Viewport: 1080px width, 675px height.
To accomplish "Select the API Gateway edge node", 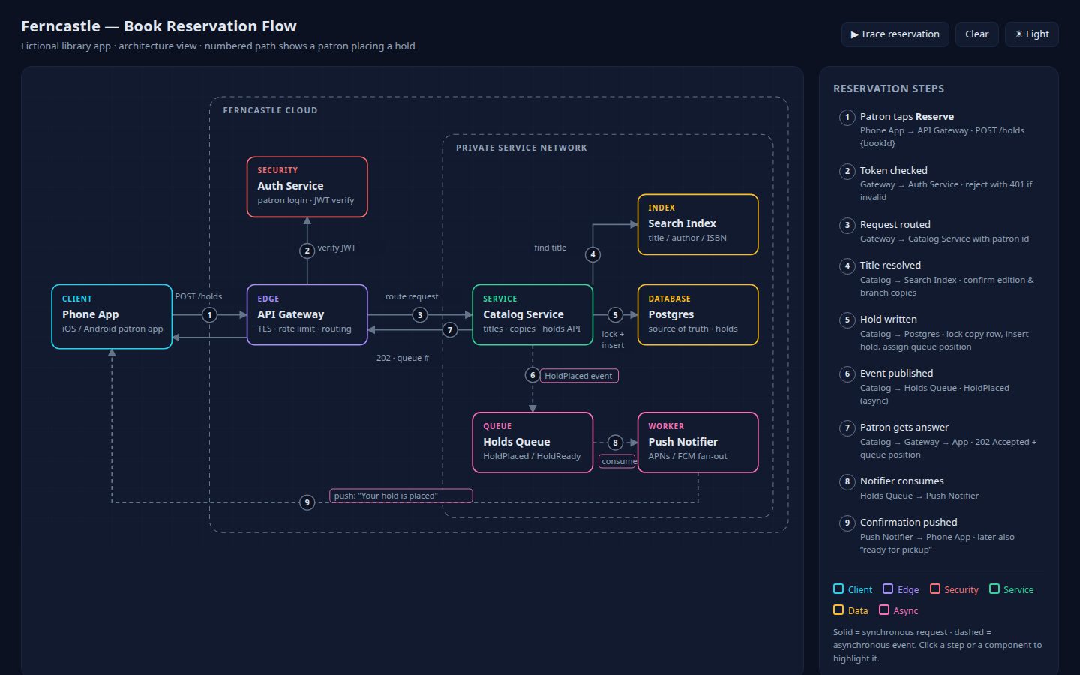I will point(307,315).
